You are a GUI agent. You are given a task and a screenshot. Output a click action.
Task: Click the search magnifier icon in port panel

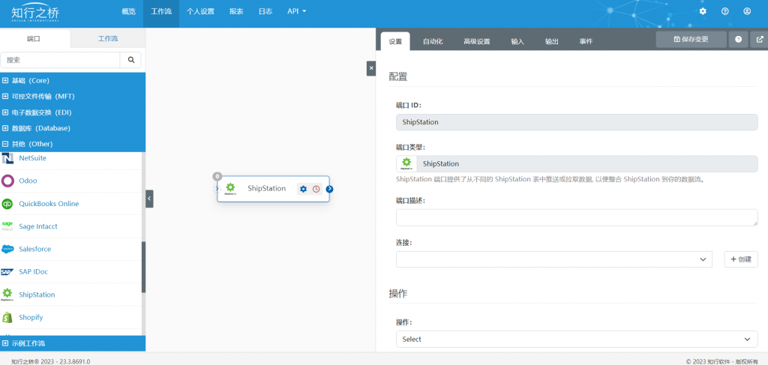coord(130,60)
